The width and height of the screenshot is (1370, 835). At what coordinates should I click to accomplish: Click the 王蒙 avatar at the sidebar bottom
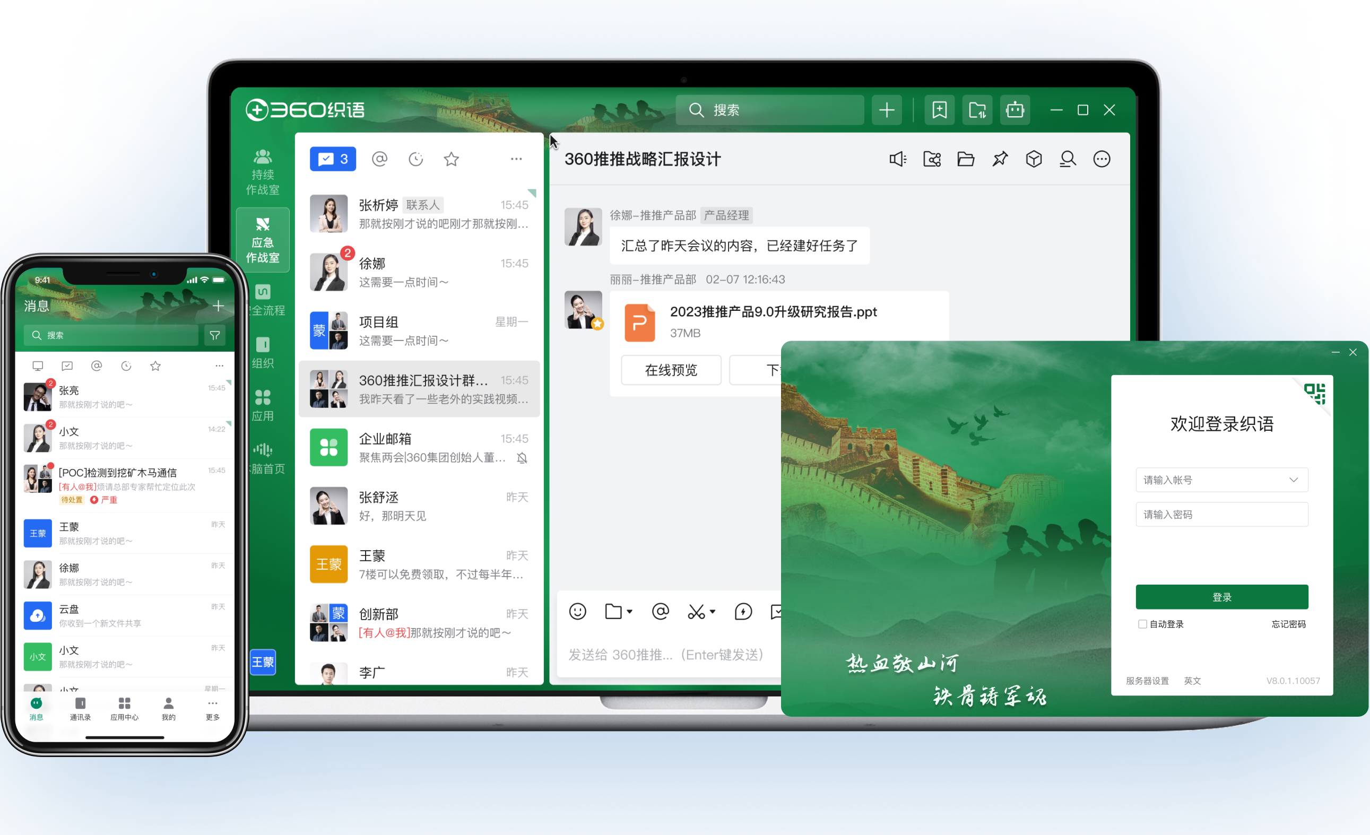point(263,662)
